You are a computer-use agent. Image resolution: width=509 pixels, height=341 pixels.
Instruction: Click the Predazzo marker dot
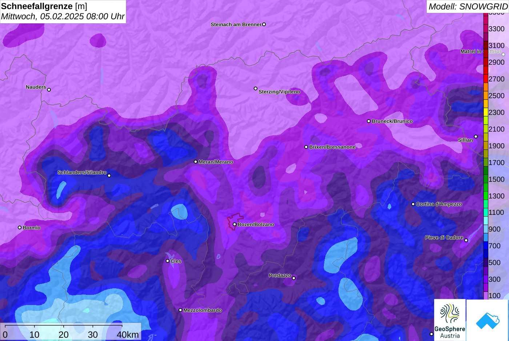[294, 278]
